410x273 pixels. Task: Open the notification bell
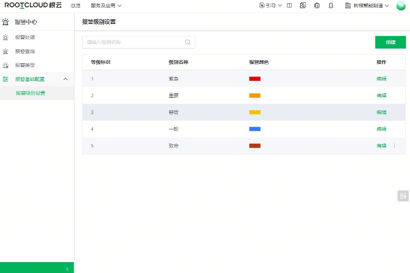tap(331, 5)
